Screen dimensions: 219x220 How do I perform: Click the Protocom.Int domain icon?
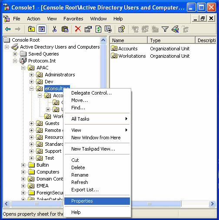[23, 61]
